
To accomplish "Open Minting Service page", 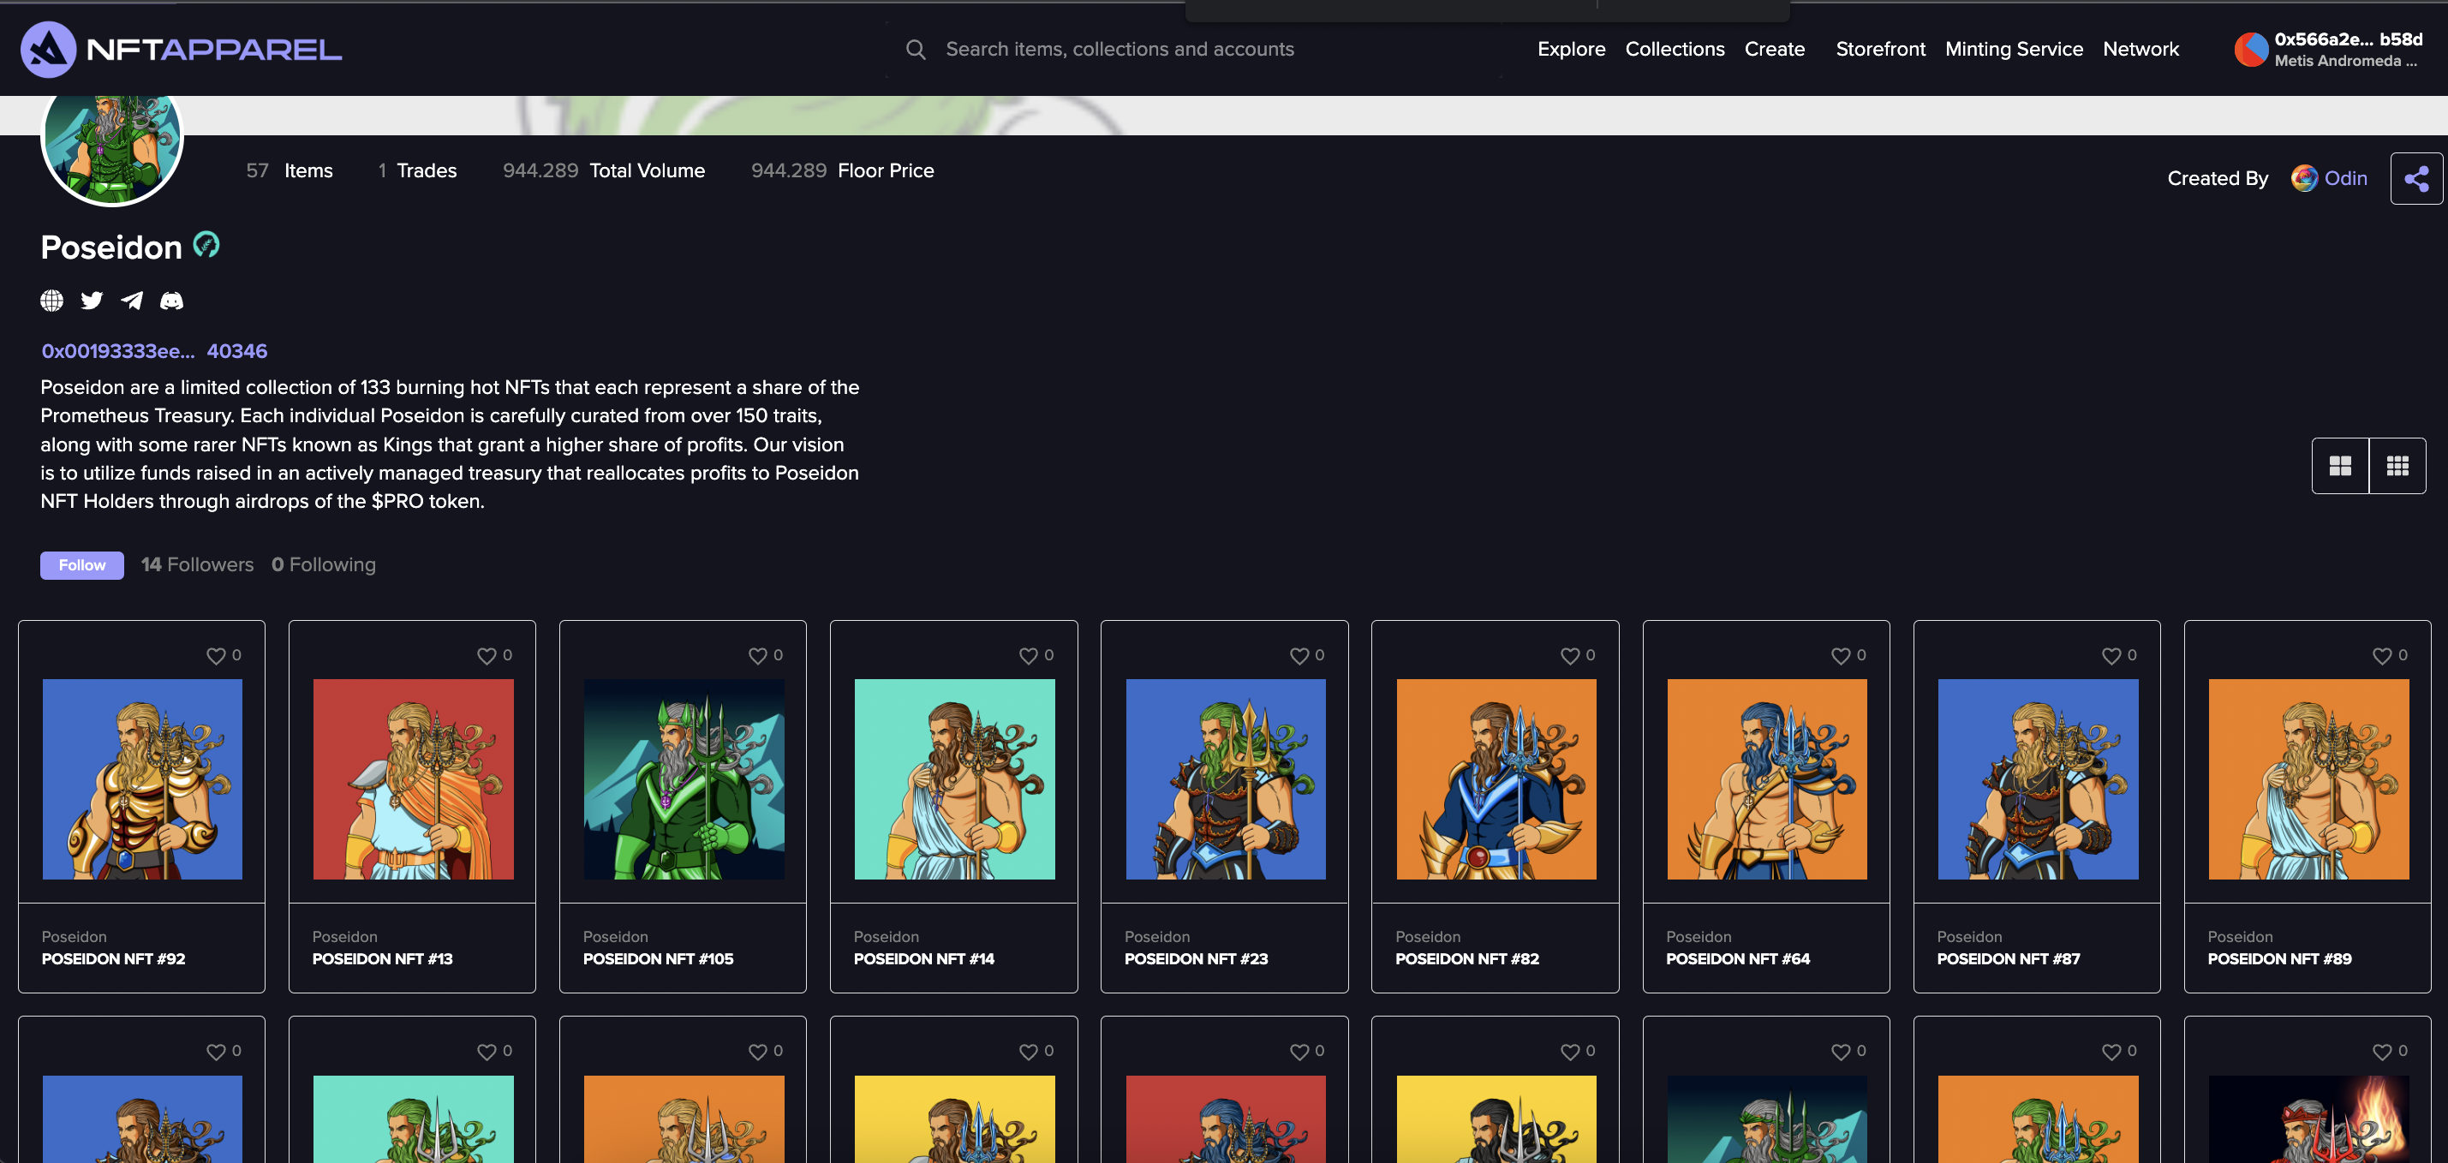I will pos(2014,50).
